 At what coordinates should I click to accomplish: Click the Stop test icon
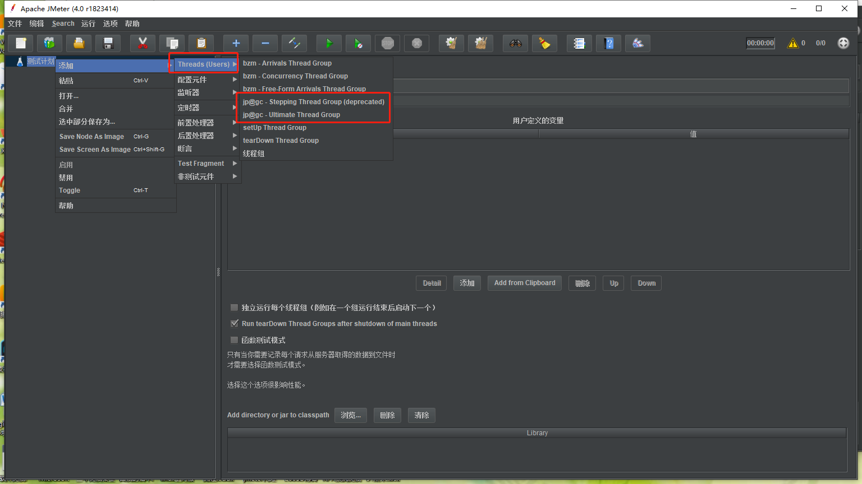point(388,43)
